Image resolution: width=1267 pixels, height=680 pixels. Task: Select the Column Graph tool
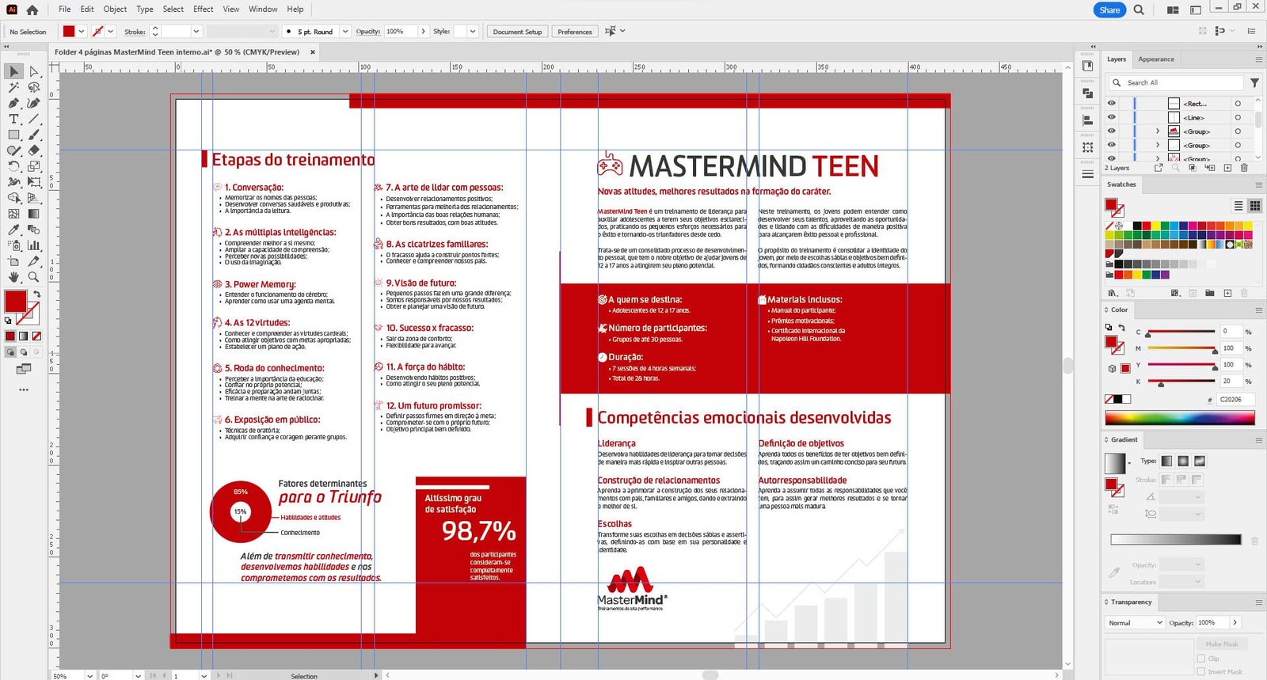(x=34, y=245)
